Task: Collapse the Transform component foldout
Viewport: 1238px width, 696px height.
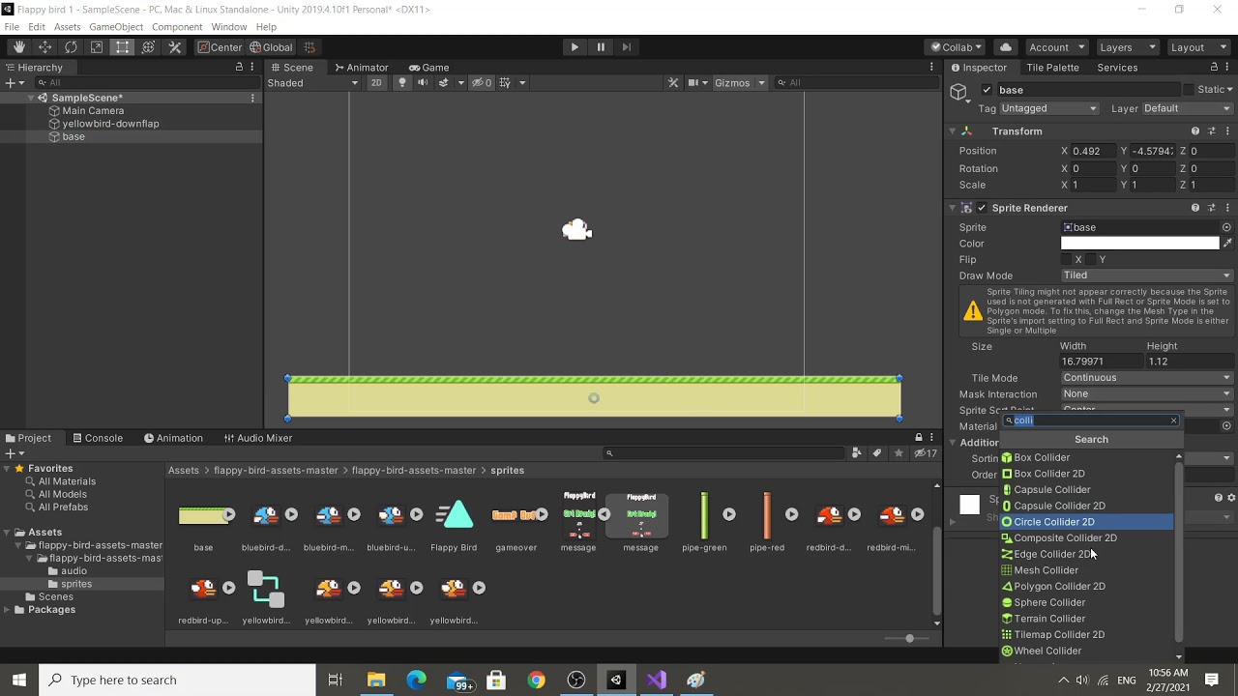Action: pyautogui.click(x=952, y=131)
